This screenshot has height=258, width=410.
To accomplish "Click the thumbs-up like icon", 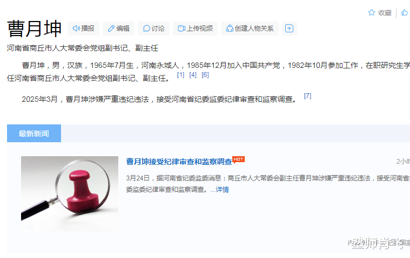I will (405, 12).
